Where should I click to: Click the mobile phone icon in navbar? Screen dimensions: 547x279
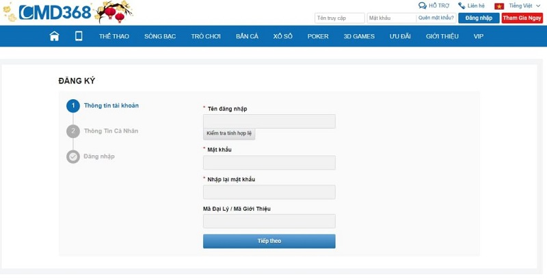point(79,36)
